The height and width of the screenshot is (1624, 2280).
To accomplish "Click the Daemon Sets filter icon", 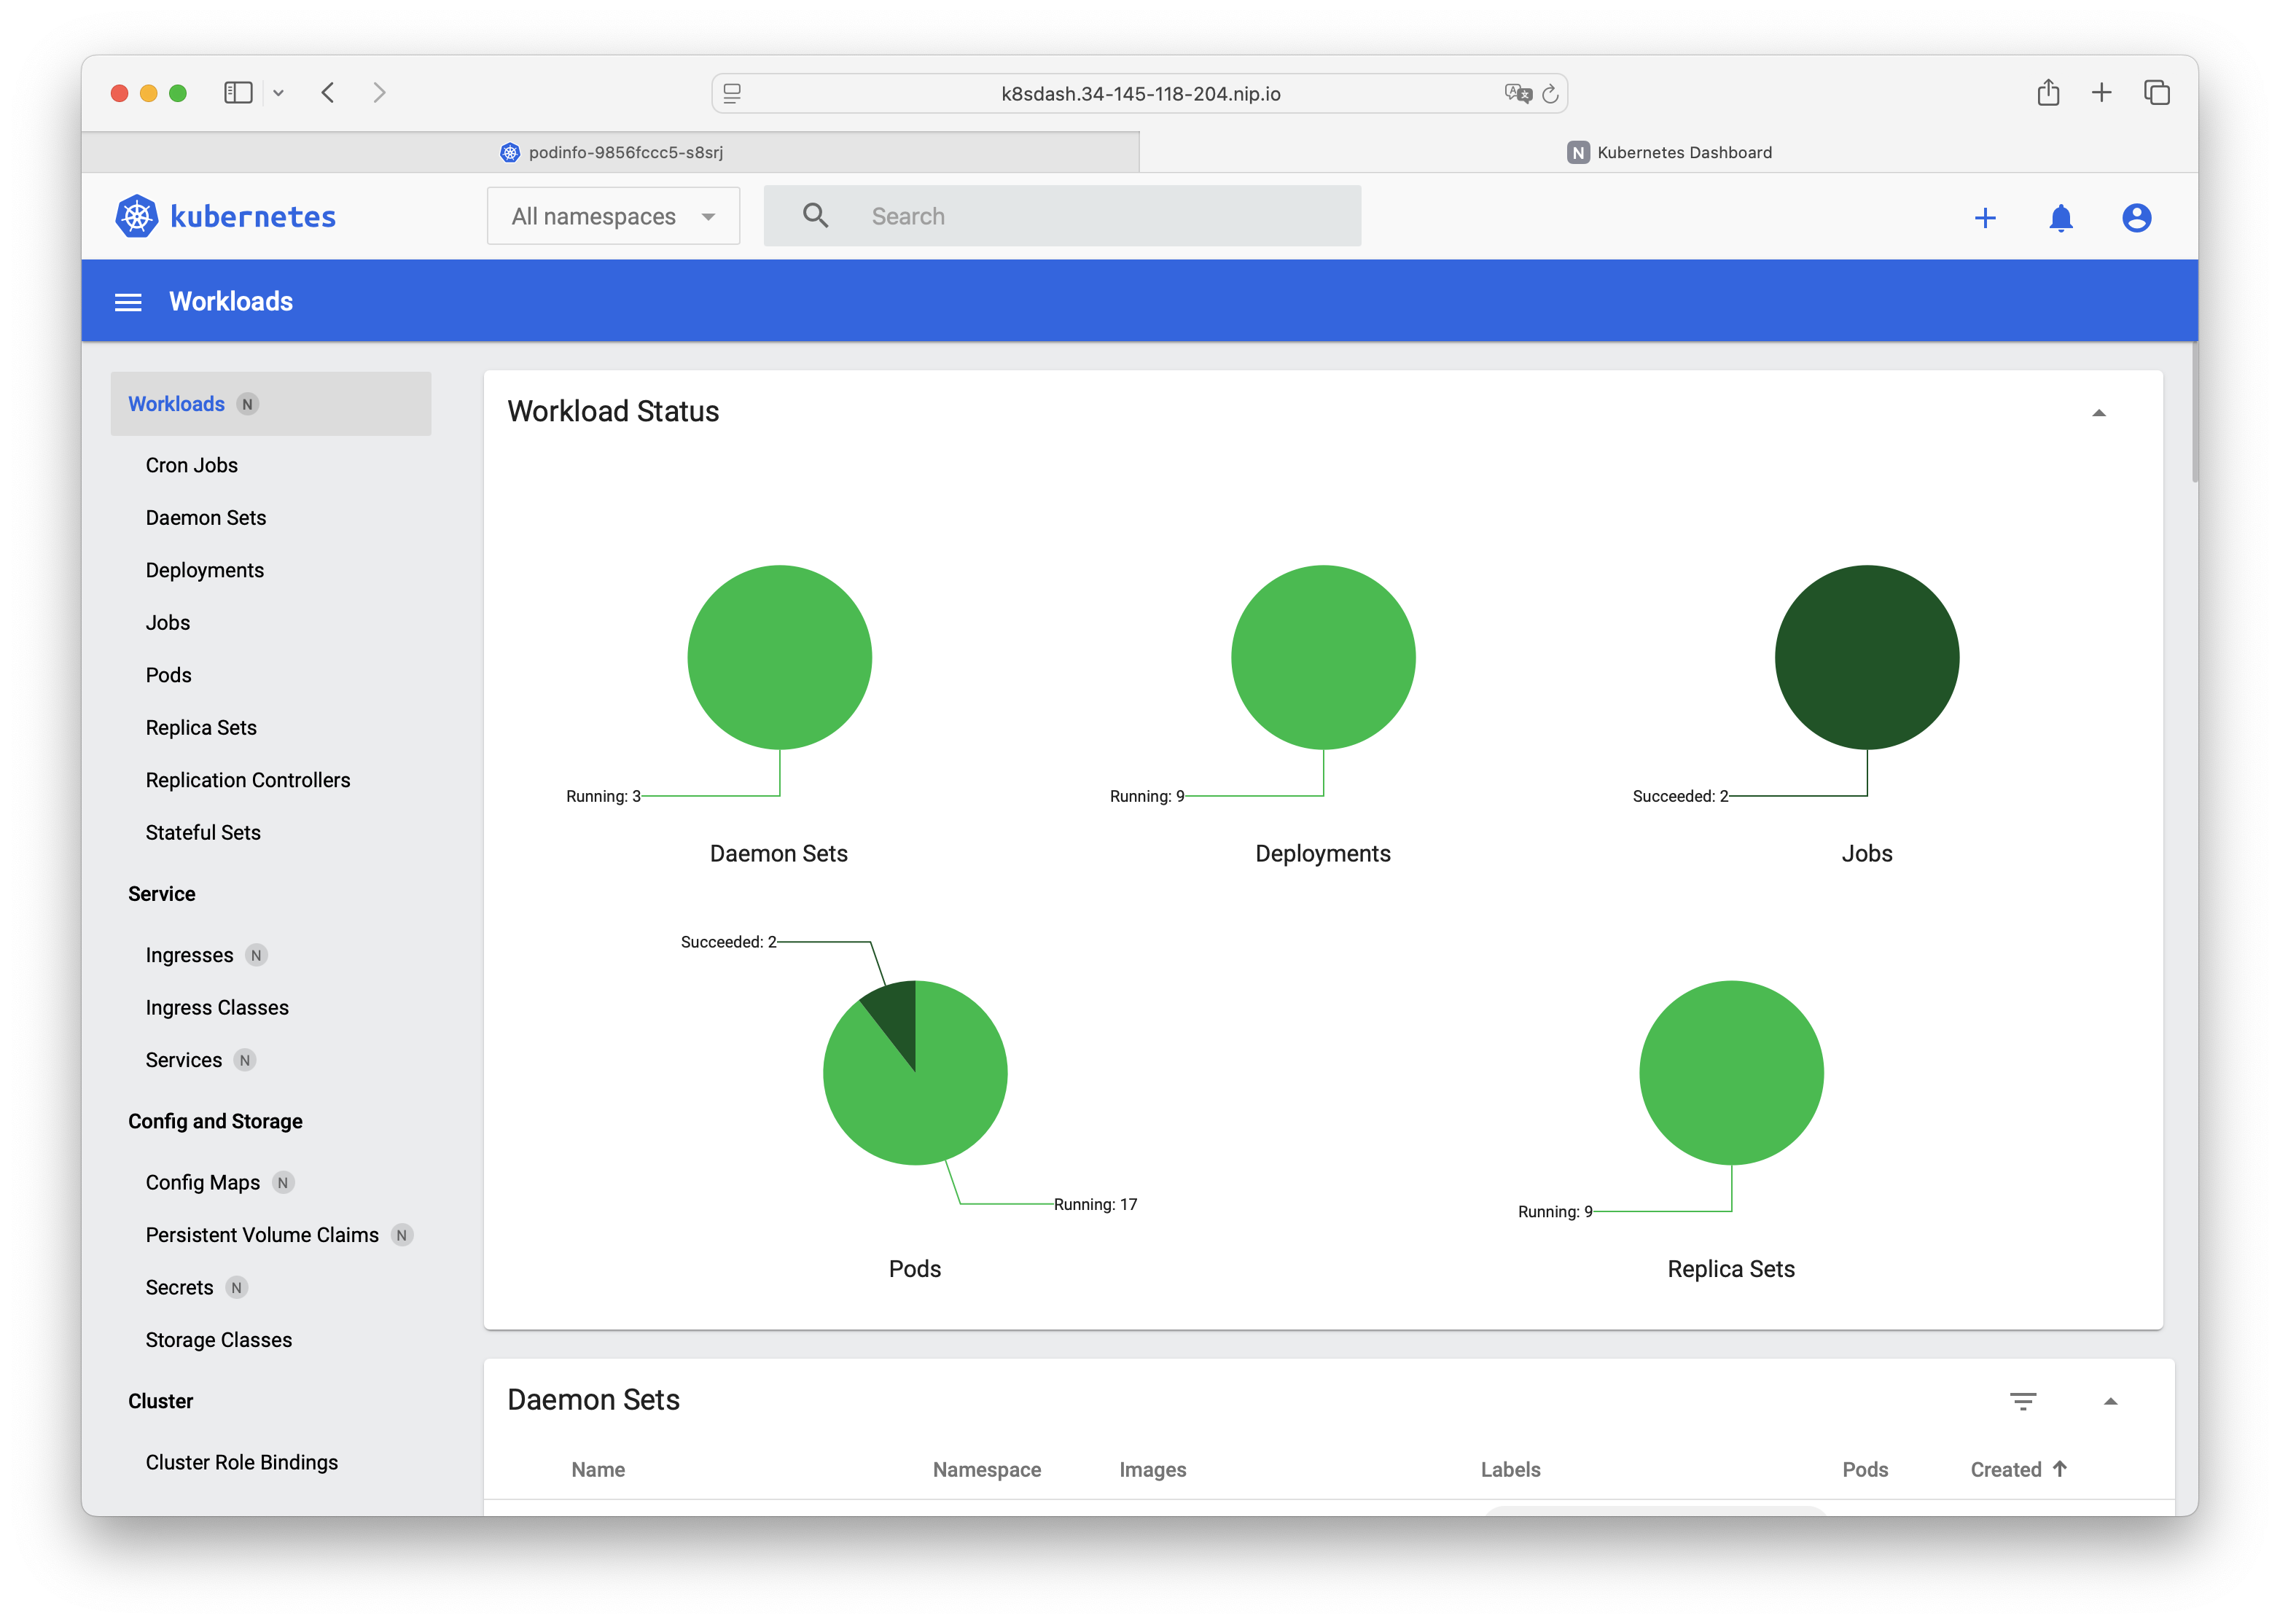I will point(2023,1401).
